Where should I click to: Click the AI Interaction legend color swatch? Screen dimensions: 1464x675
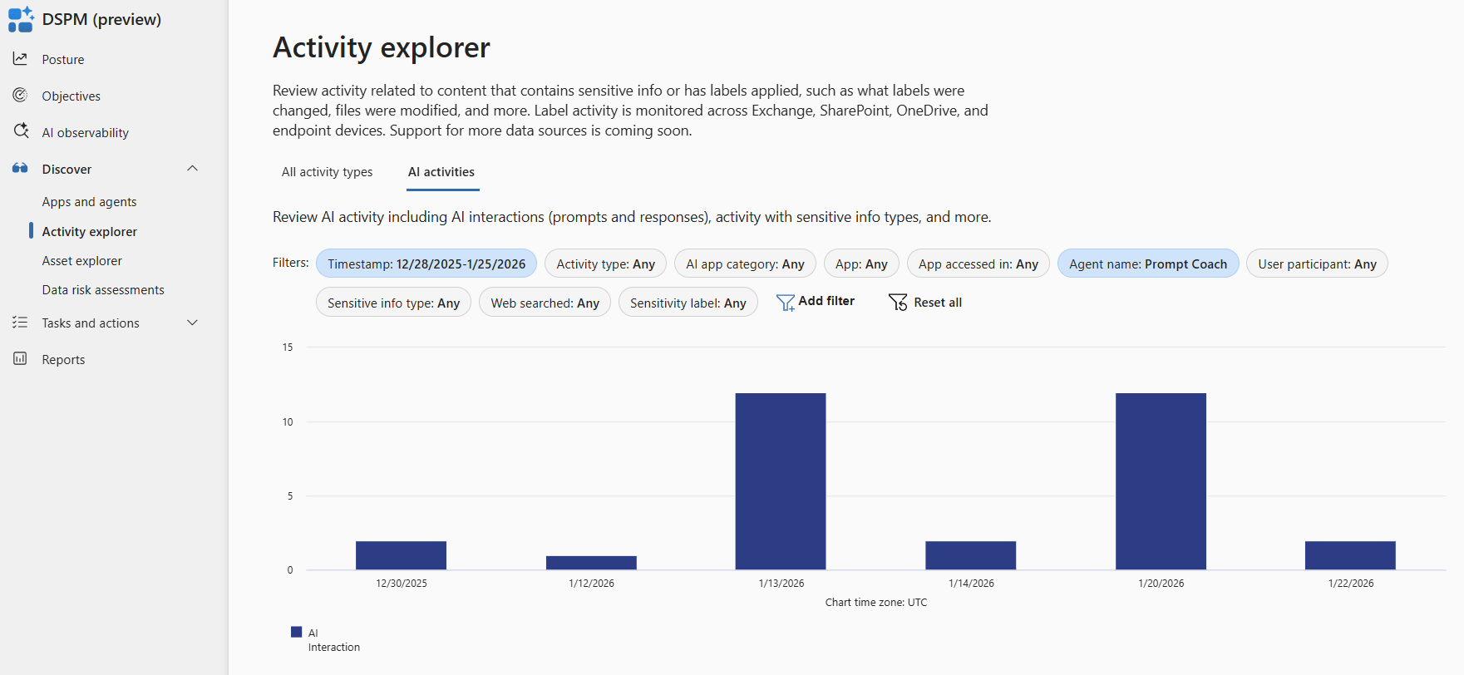[x=297, y=632]
